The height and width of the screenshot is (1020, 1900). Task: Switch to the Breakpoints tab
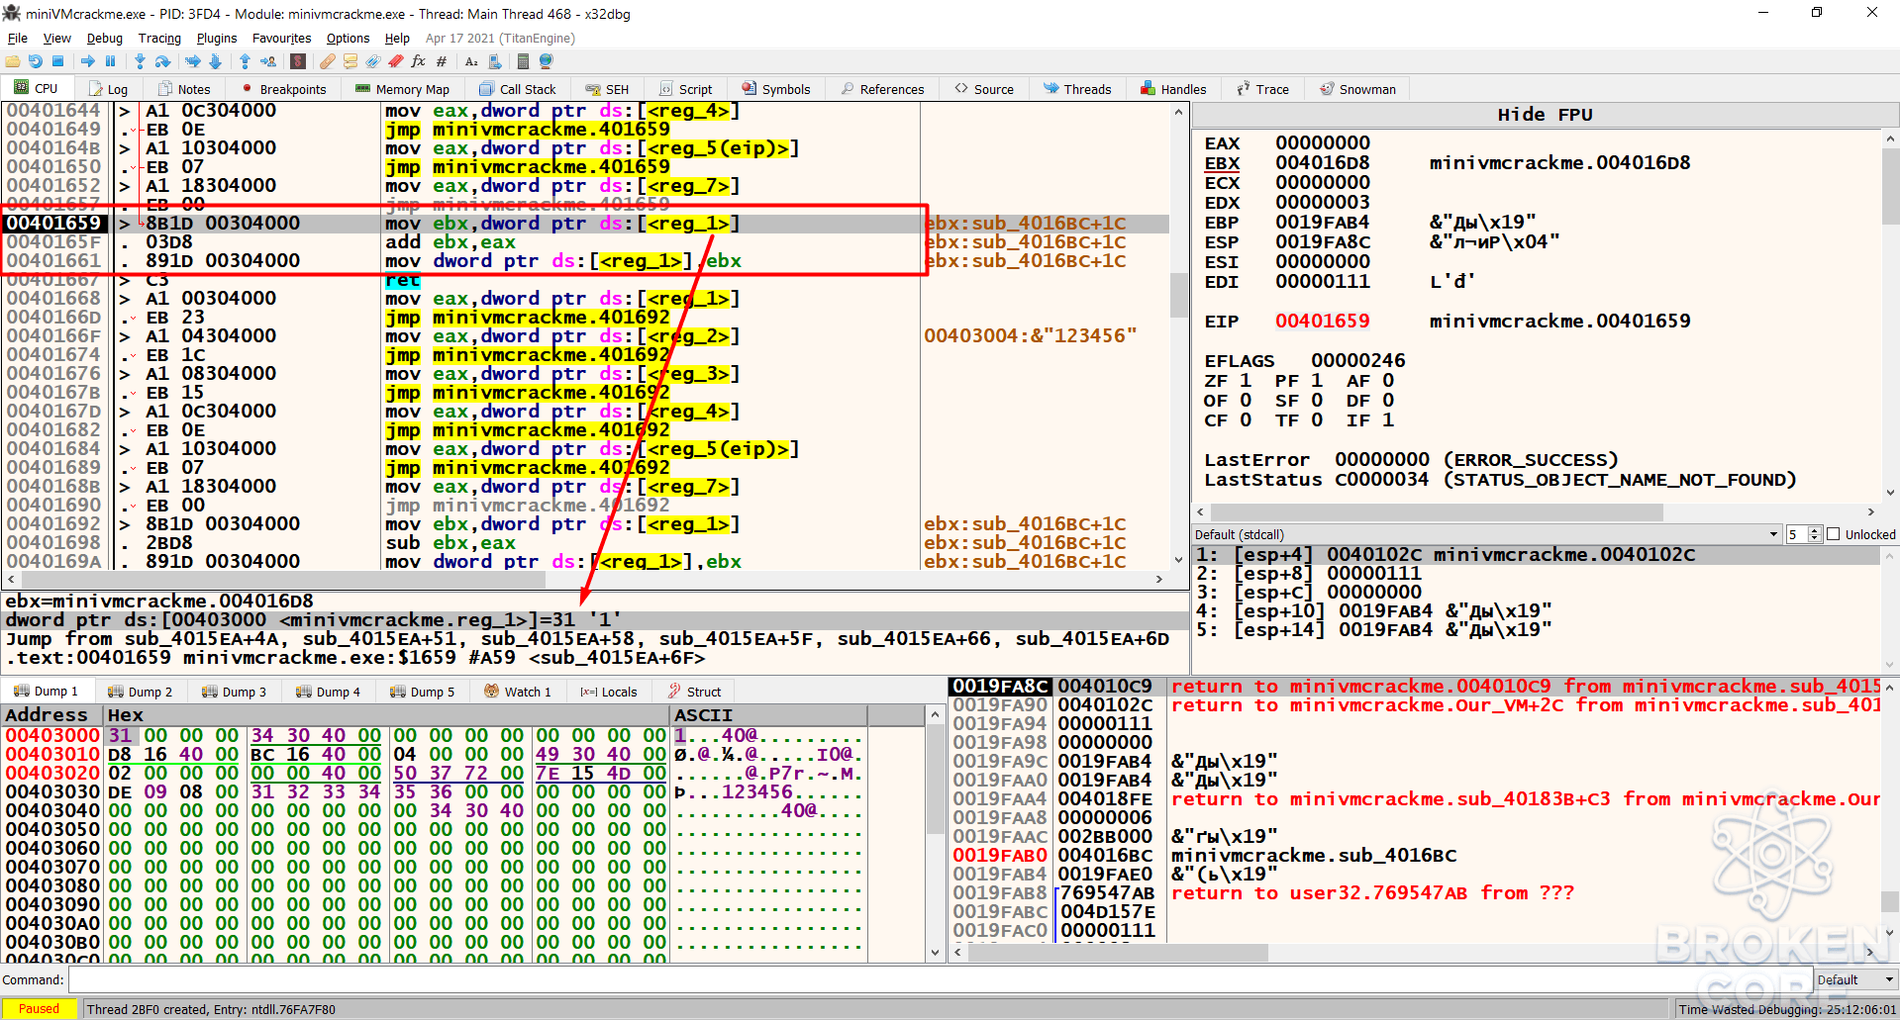283,89
